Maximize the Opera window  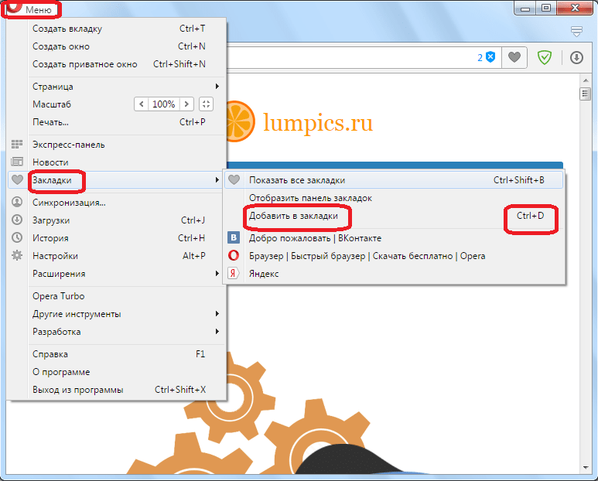(546, 8)
